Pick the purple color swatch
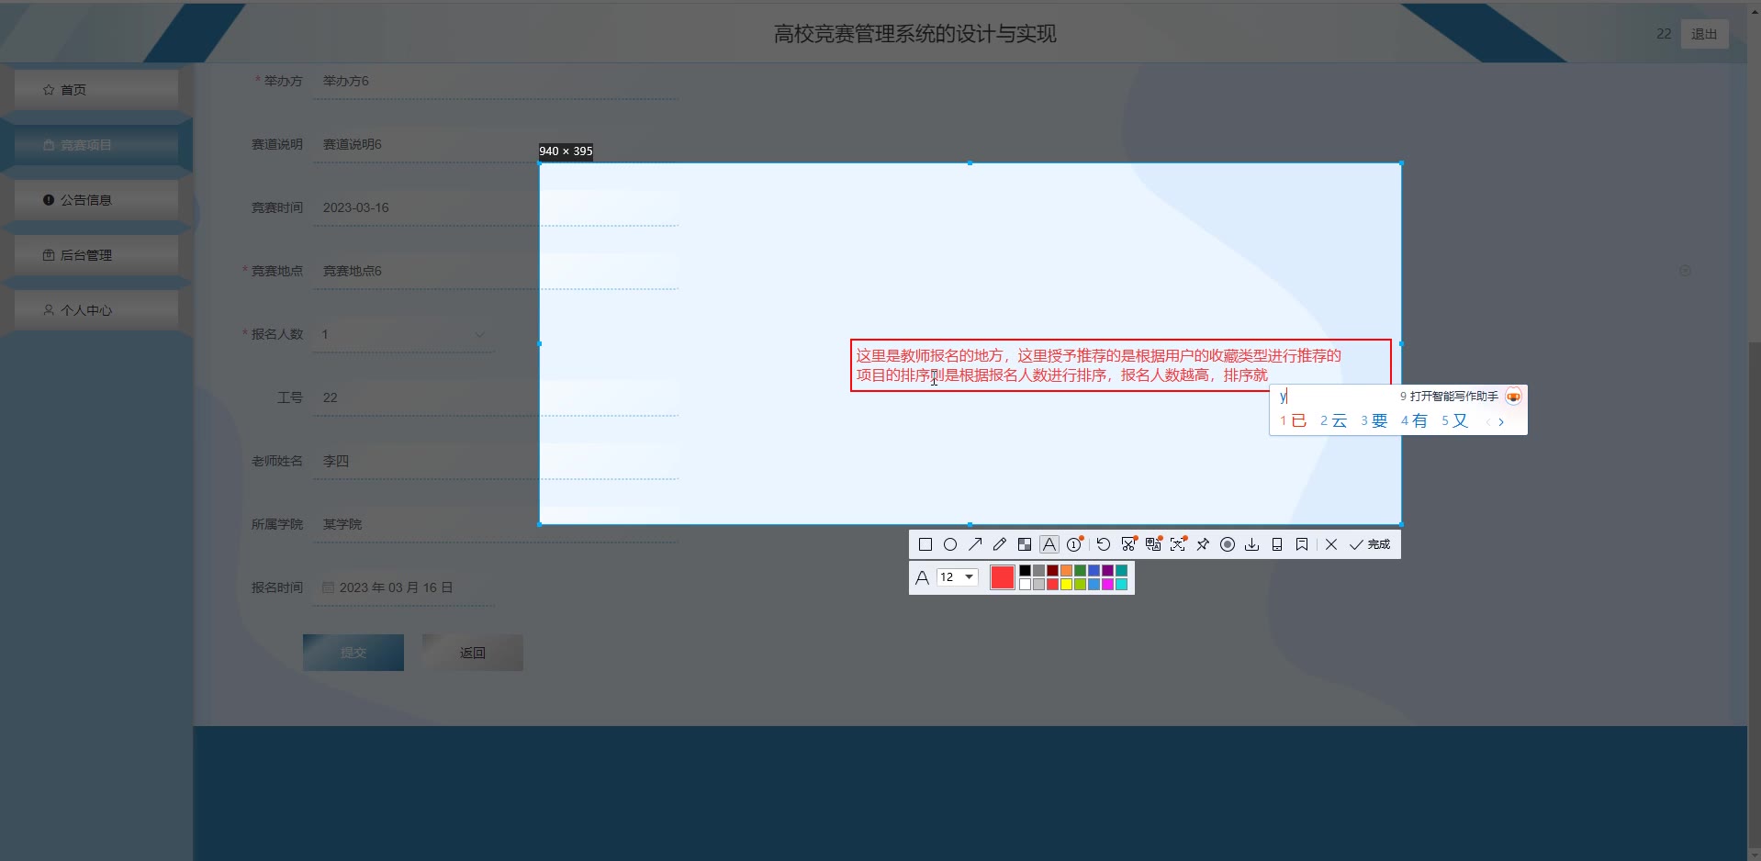 coord(1108,571)
